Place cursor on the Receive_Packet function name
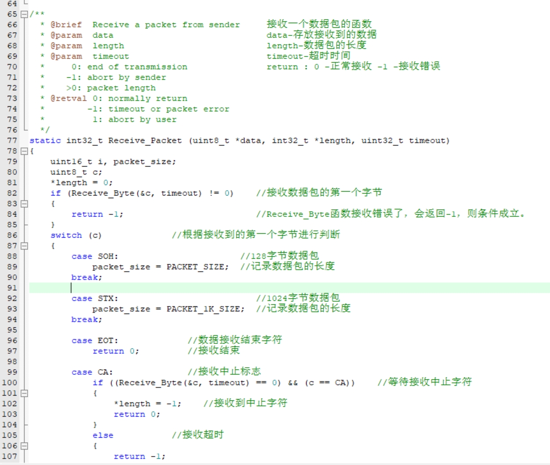This screenshot has height=465, width=550. click(x=145, y=141)
